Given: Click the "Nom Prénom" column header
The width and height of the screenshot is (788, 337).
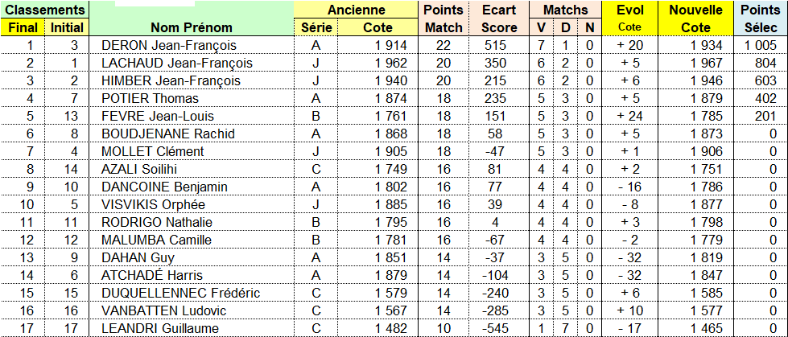Looking at the screenshot, I should (x=190, y=27).
